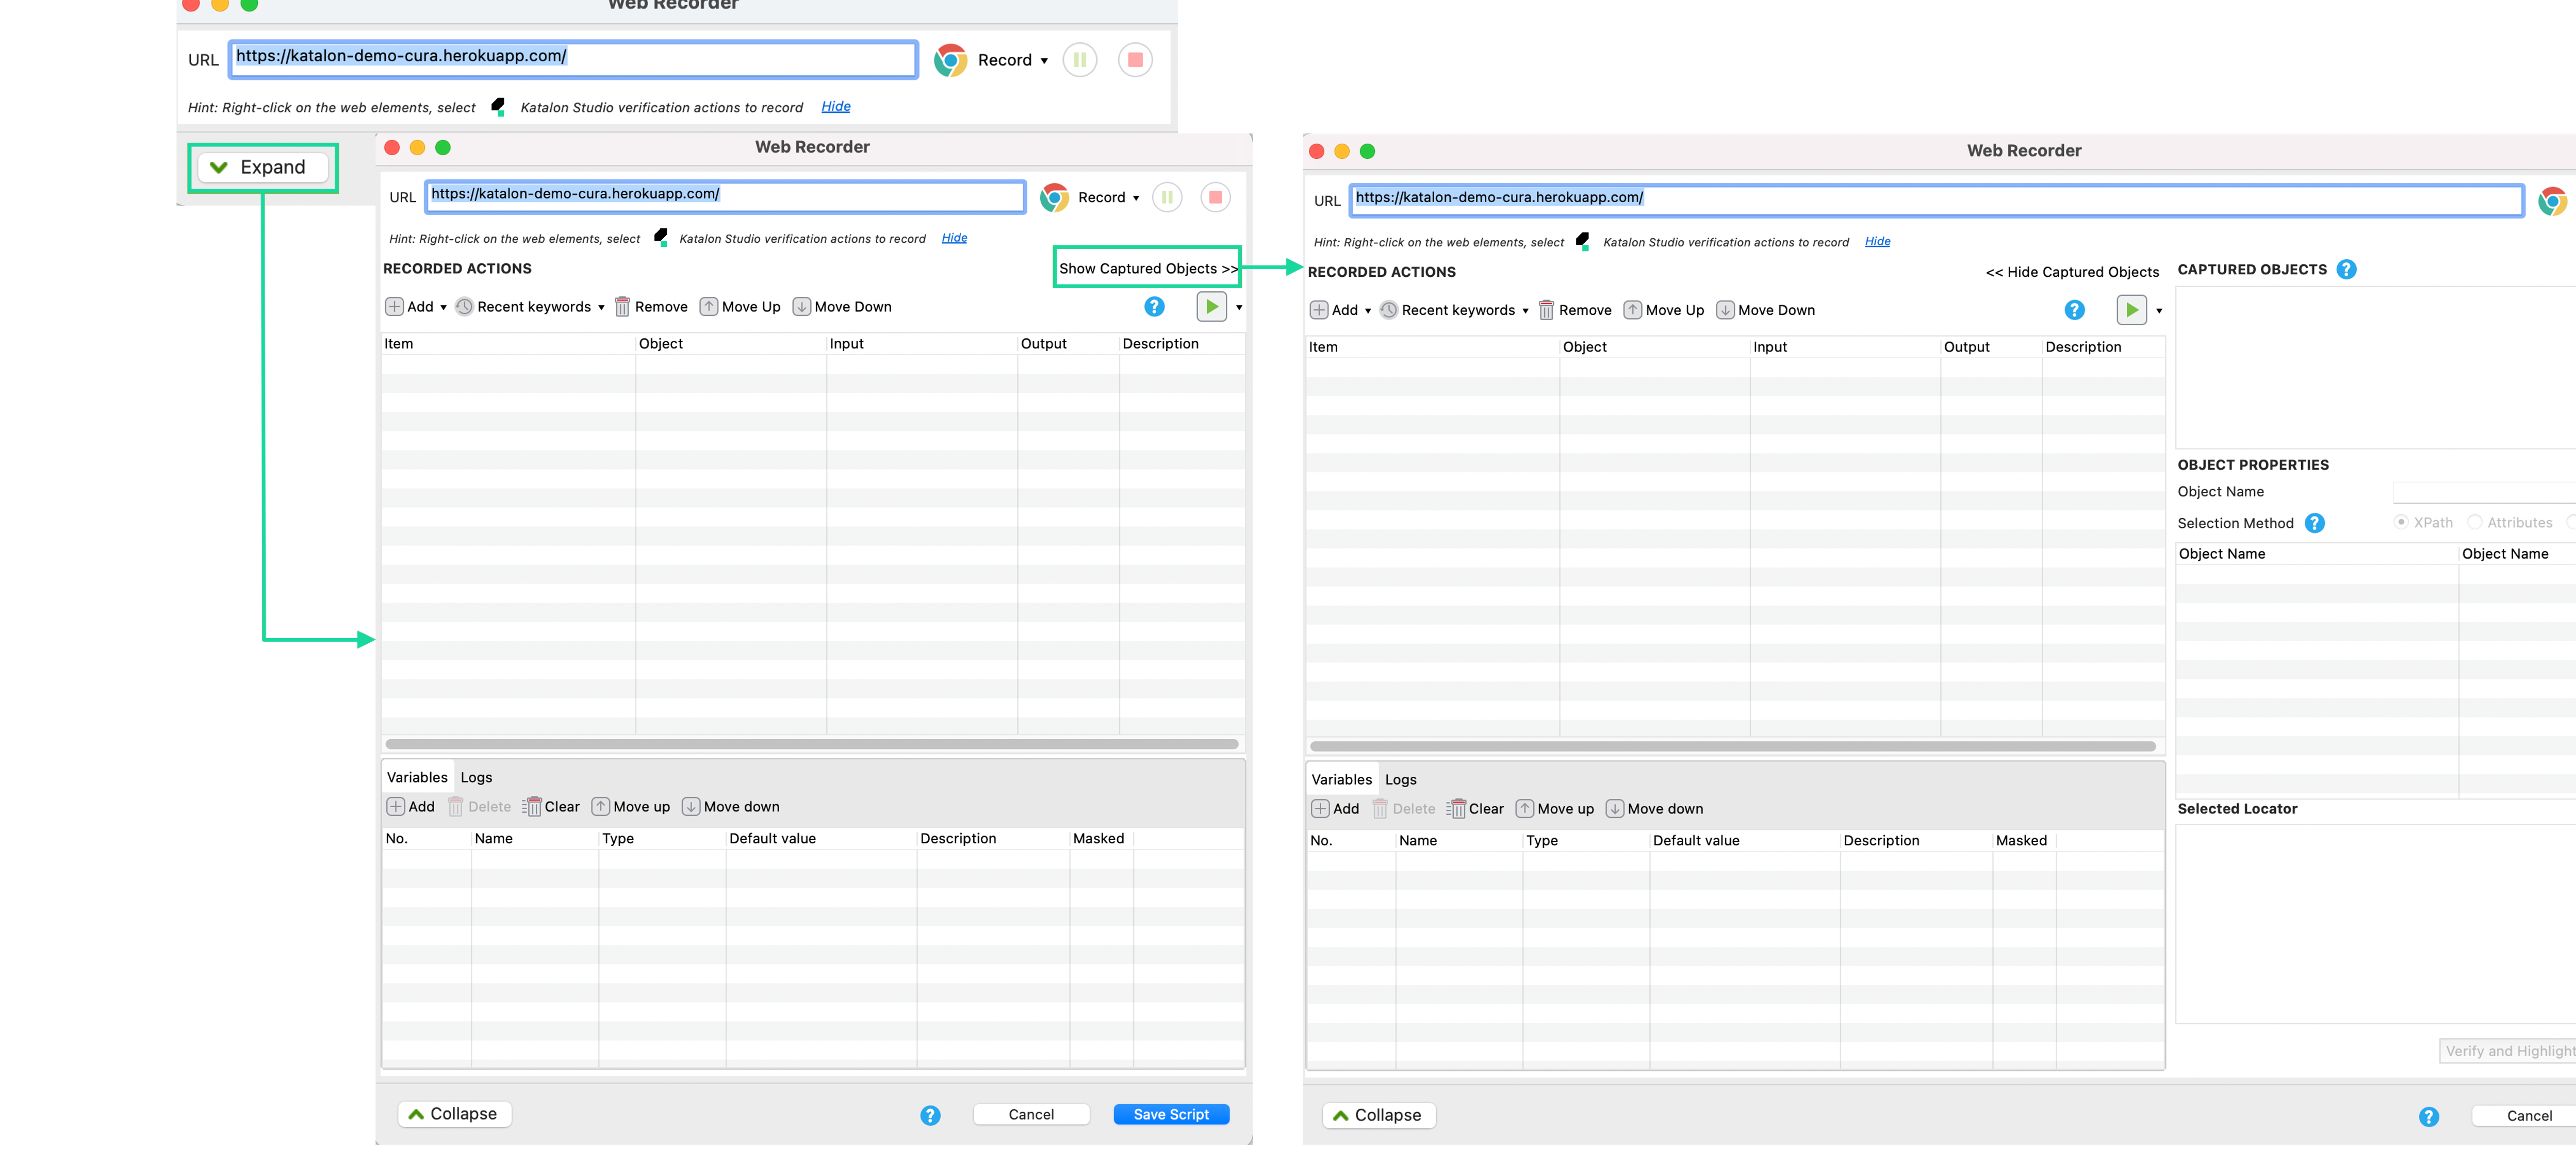Click horizontal scrollbar of right window actions table

(x=1732, y=745)
